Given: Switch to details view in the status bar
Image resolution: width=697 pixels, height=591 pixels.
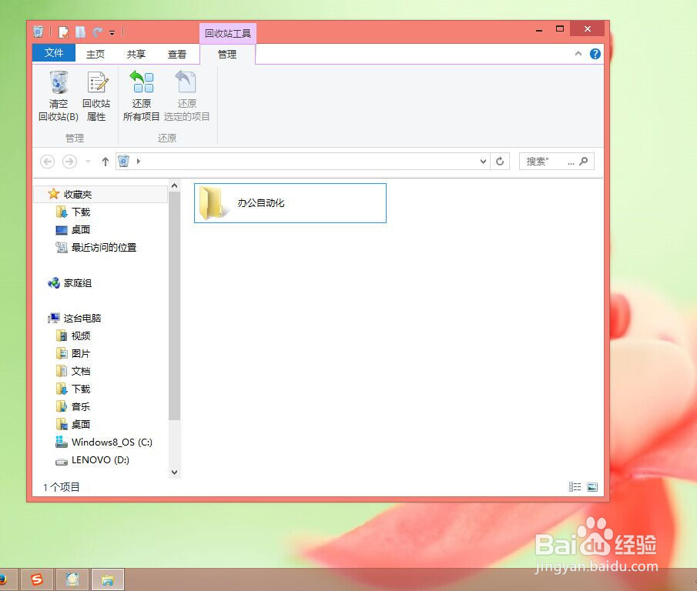Looking at the screenshot, I should click(575, 486).
